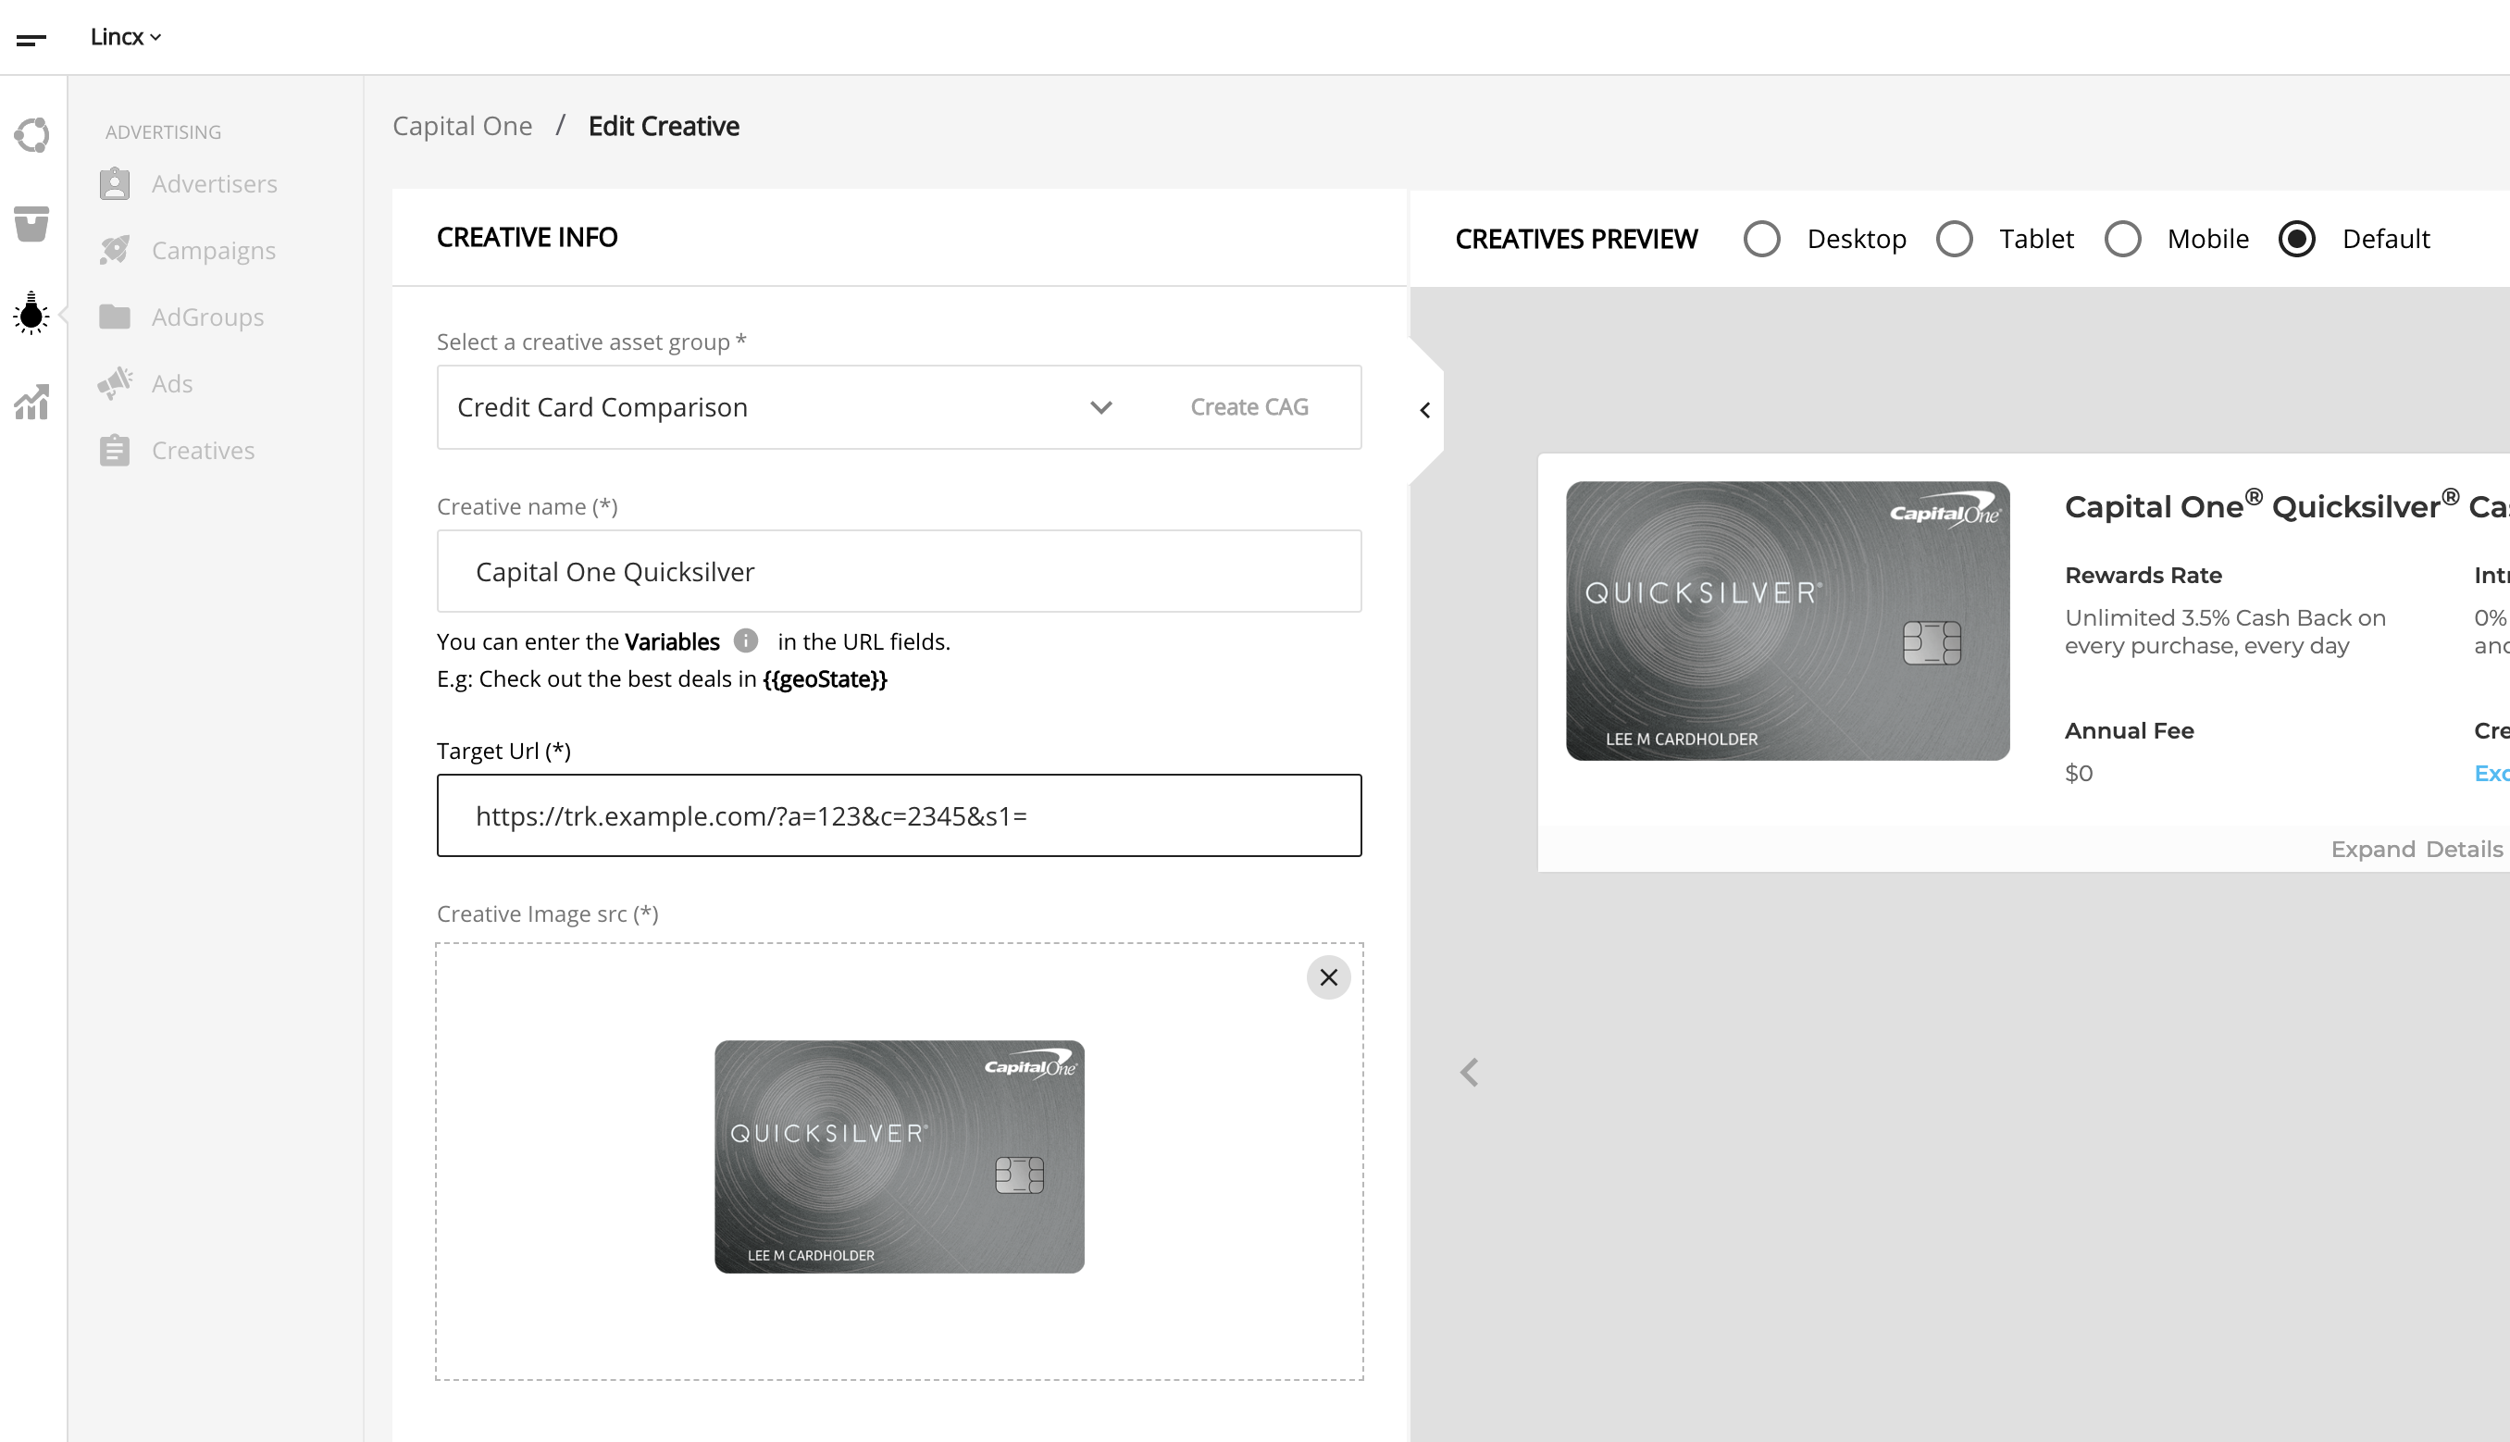Click the CREATIVES PREVIEW heading
The image size is (2510, 1442).
click(1576, 239)
